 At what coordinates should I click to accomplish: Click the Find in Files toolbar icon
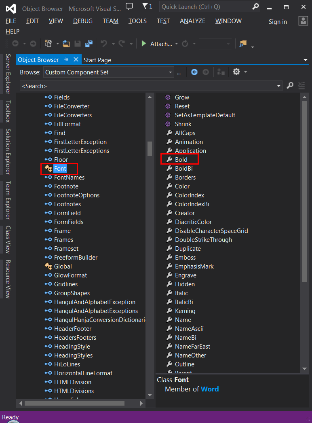pos(243,44)
